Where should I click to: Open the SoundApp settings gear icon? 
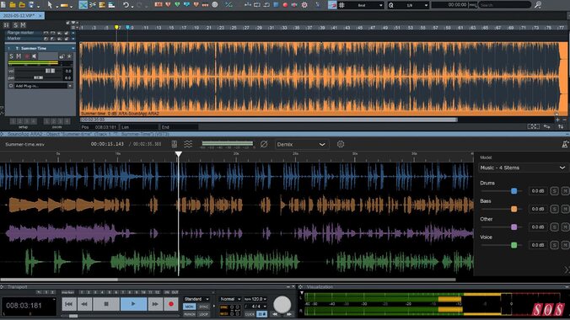341,144
